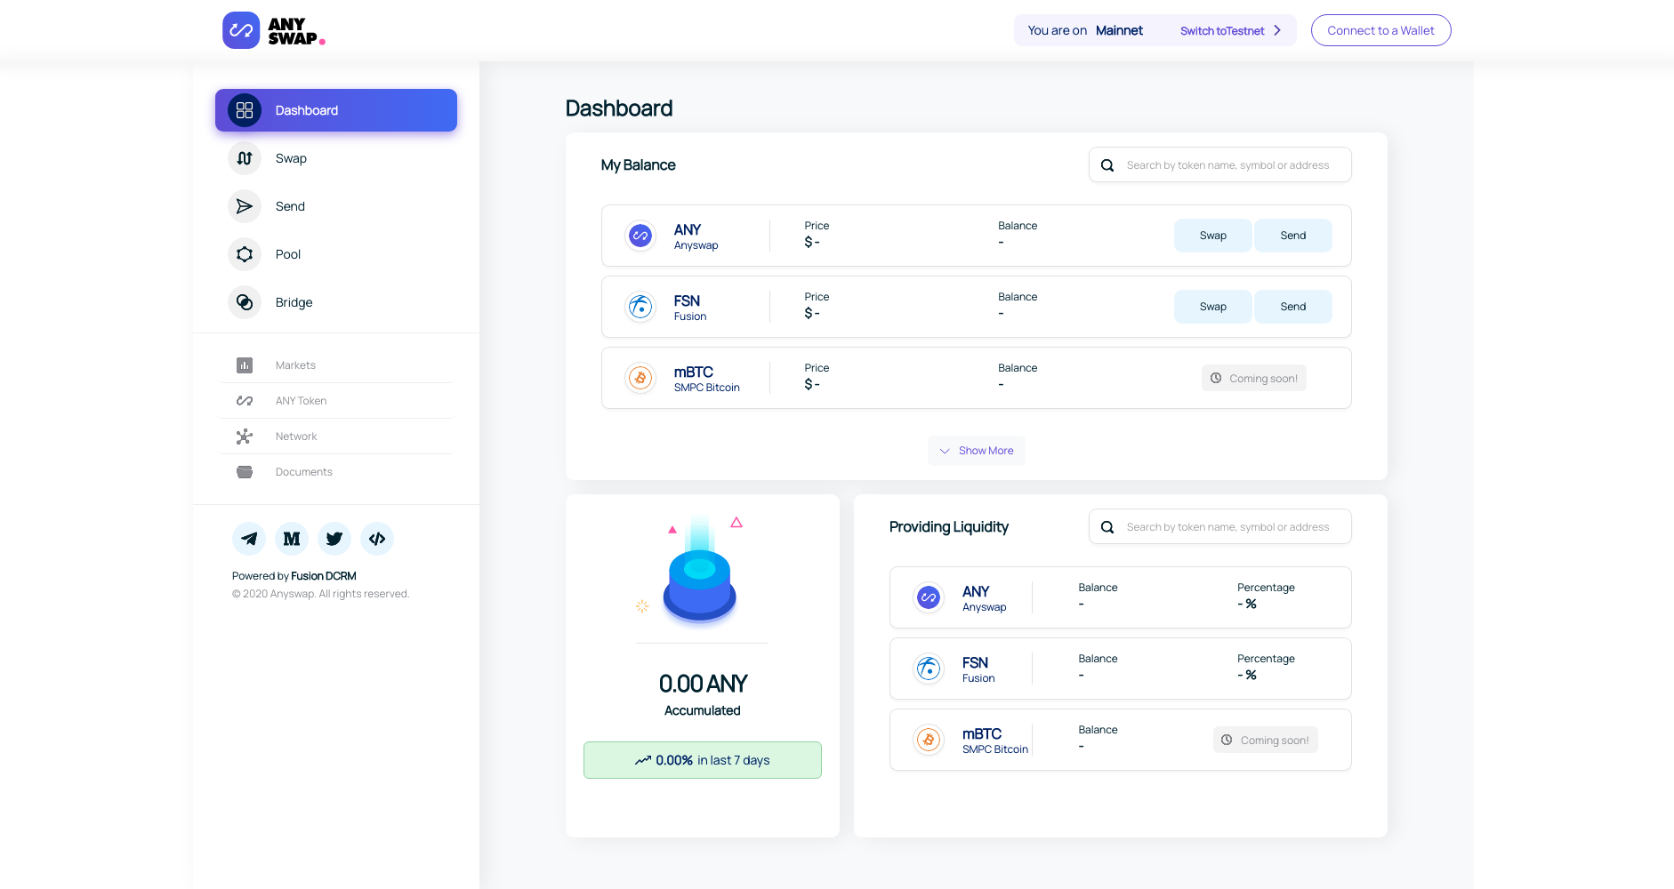Click the ANY token logo in Providing Liquidity

929,597
